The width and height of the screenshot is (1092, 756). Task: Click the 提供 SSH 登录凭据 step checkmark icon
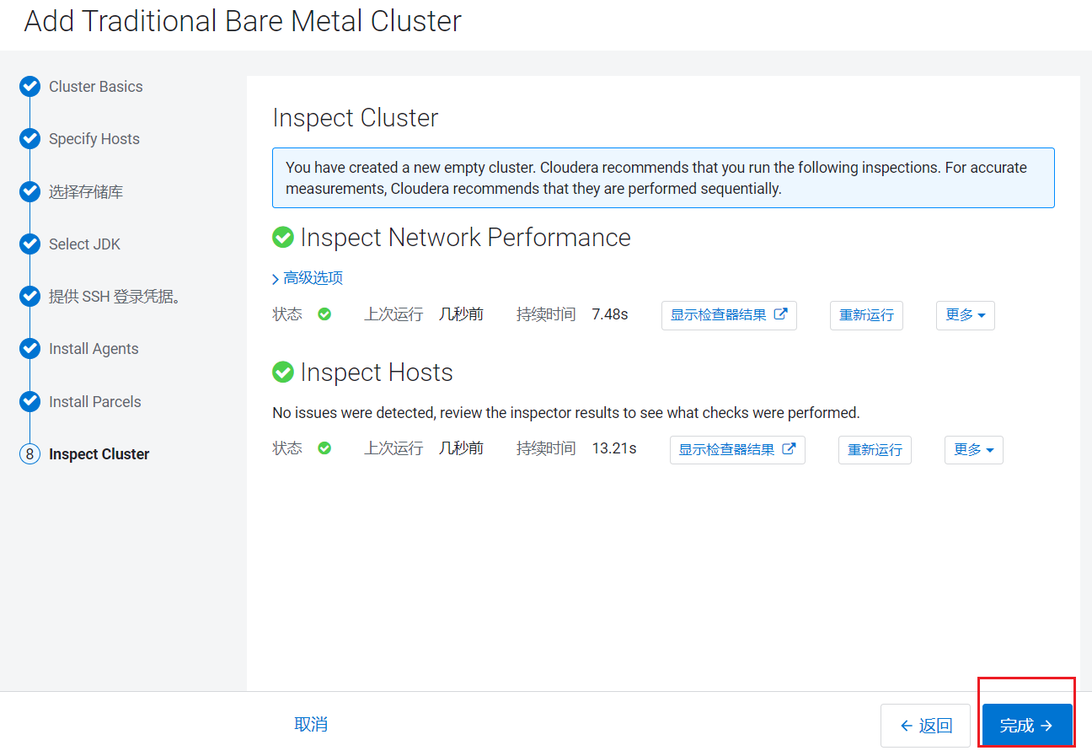(29, 297)
